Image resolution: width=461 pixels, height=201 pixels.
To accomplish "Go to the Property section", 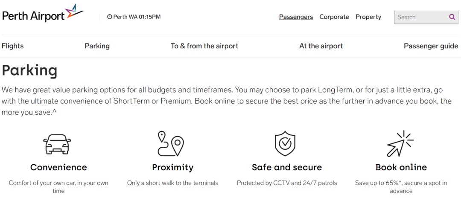I will tap(368, 17).
